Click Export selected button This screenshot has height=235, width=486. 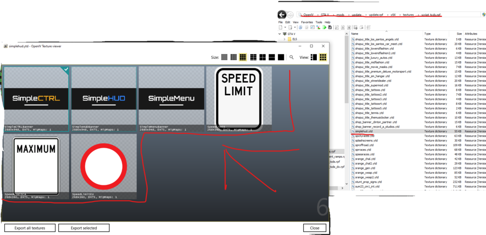[x=84, y=228]
